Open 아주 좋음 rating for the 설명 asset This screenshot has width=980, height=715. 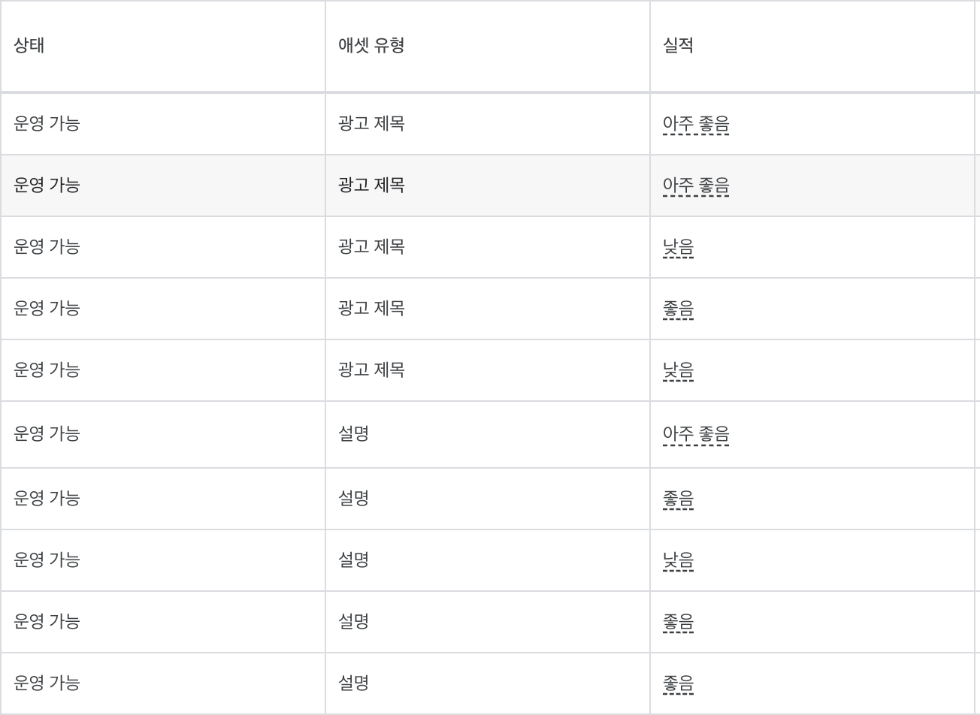point(696,434)
